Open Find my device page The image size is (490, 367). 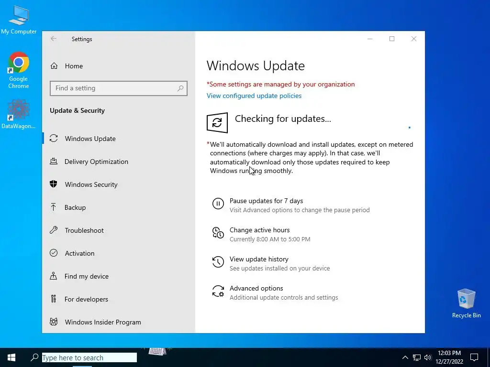click(x=119, y=276)
